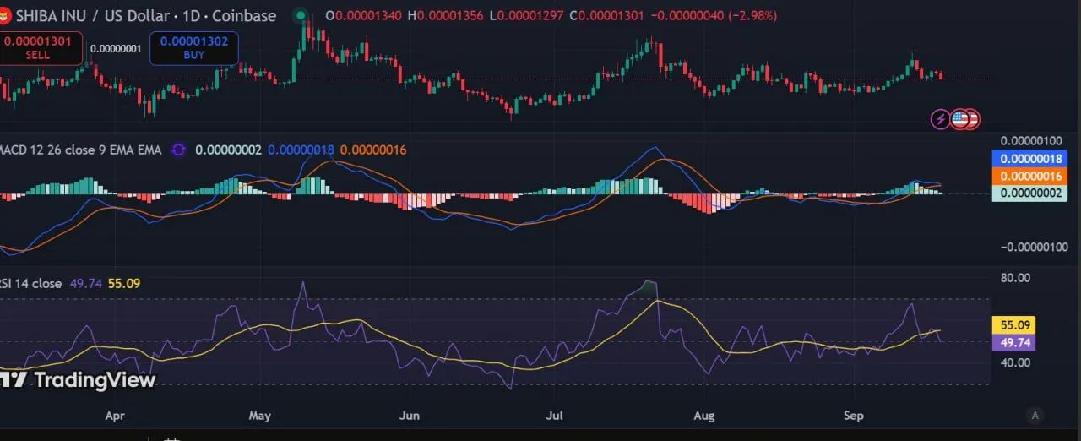Click the purple lightning bolt event icon
The width and height of the screenshot is (1081, 441).
pos(940,119)
